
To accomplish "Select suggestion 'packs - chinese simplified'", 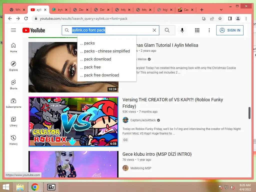I will pyautogui.click(x=107, y=51).
